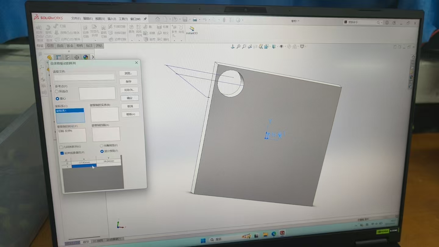Open the PropertyManager tab icon
This screenshot has height=247, width=439.
point(59,57)
